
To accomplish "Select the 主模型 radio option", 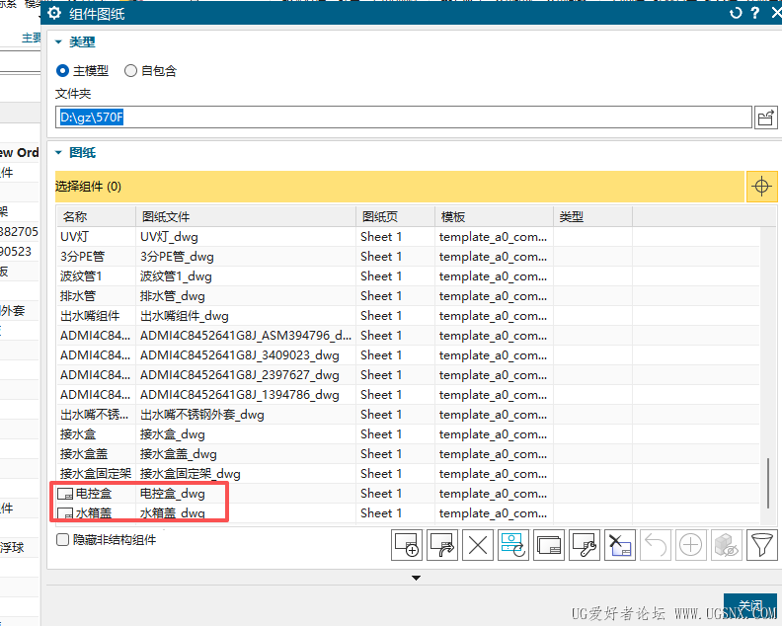I will 62,71.
